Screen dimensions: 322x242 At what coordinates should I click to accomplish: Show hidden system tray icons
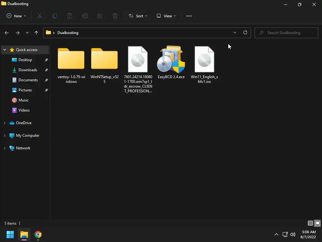[276, 234]
